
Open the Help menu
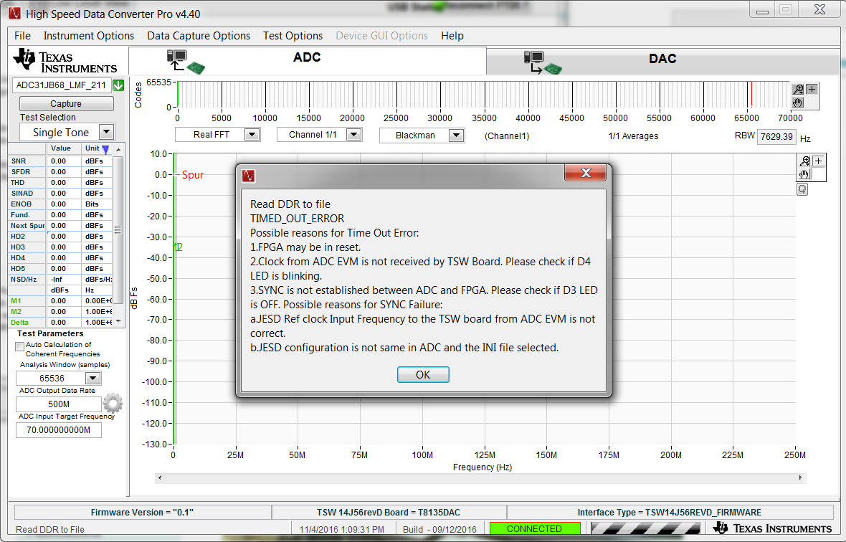pos(452,36)
